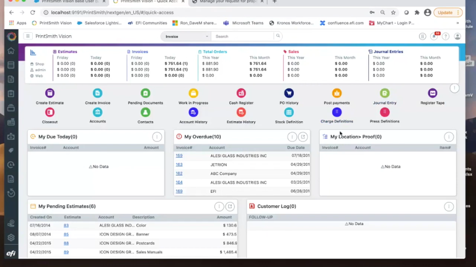Viewport: 476px width, 267px height.
Task: Open My Due Today options menu
Action: (157, 137)
